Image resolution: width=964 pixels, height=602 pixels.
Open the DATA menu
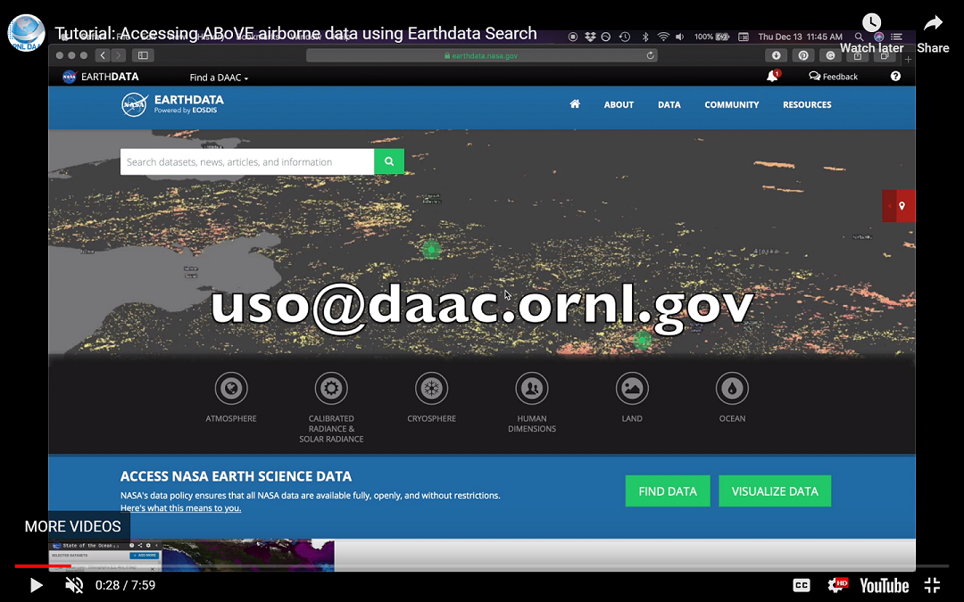click(x=669, y=105)
